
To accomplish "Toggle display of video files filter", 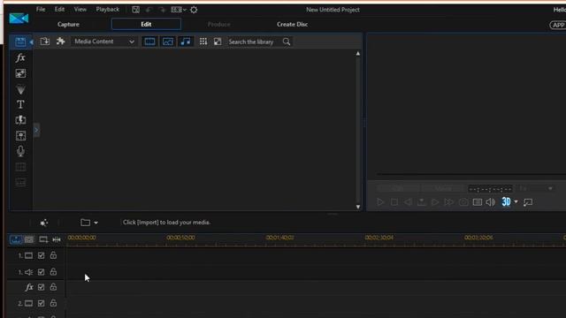I will [149, 42].
